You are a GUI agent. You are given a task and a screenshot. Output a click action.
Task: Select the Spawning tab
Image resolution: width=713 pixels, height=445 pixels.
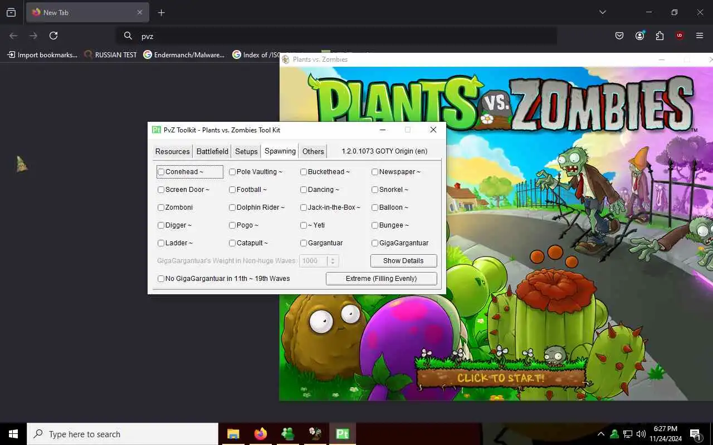point(280,151)
